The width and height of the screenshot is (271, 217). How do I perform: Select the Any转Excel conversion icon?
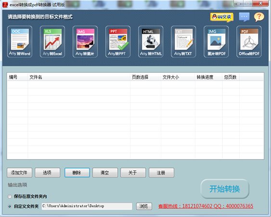(52, 42)
